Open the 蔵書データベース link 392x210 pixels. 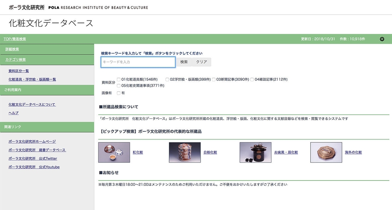[37, 150]
